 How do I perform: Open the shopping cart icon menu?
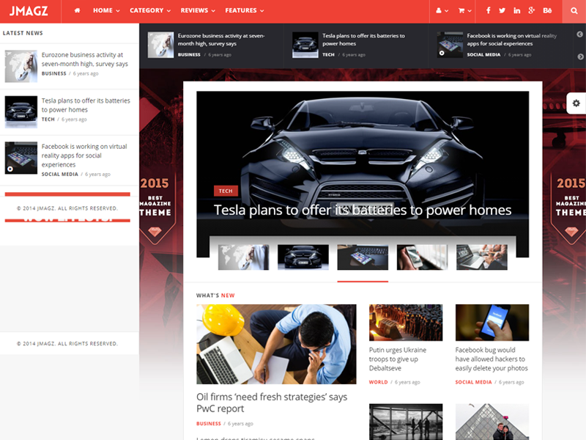[464, 11]
